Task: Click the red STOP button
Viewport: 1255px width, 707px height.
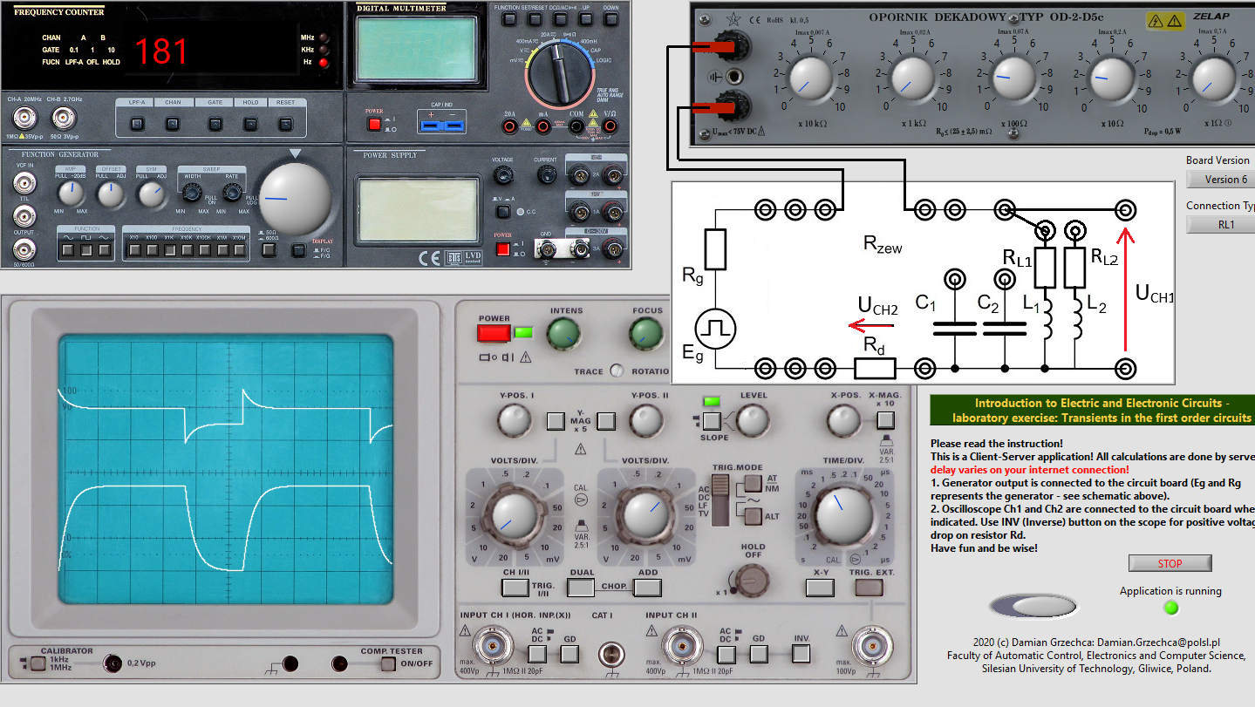Action: coord(1170,563)
